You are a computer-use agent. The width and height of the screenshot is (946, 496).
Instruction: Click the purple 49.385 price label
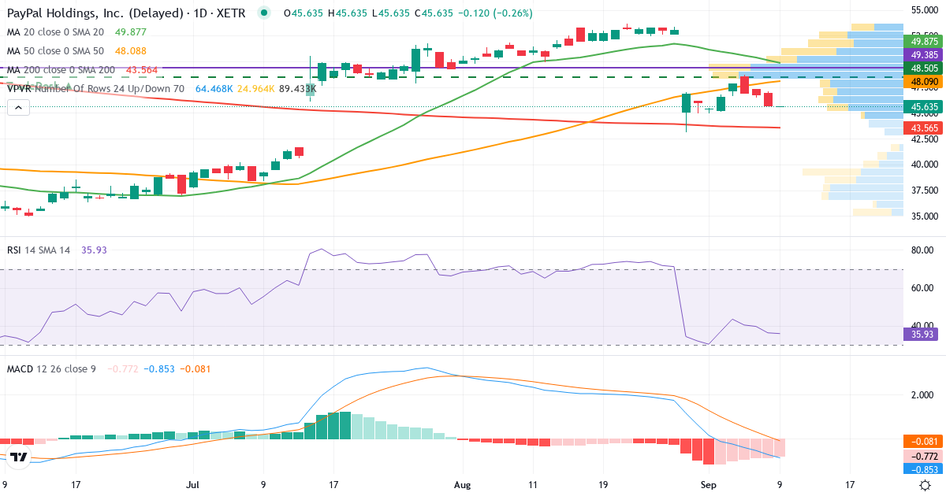coord(924,55)
